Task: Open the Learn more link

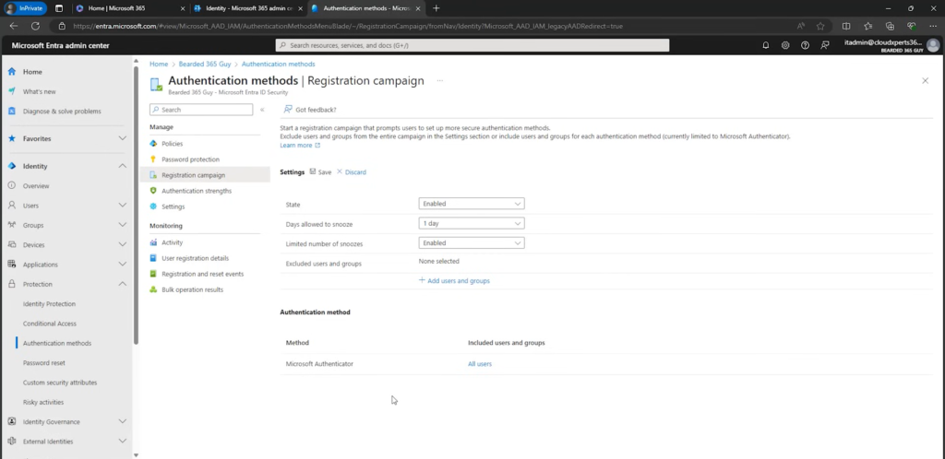Action: coord(300,145)
